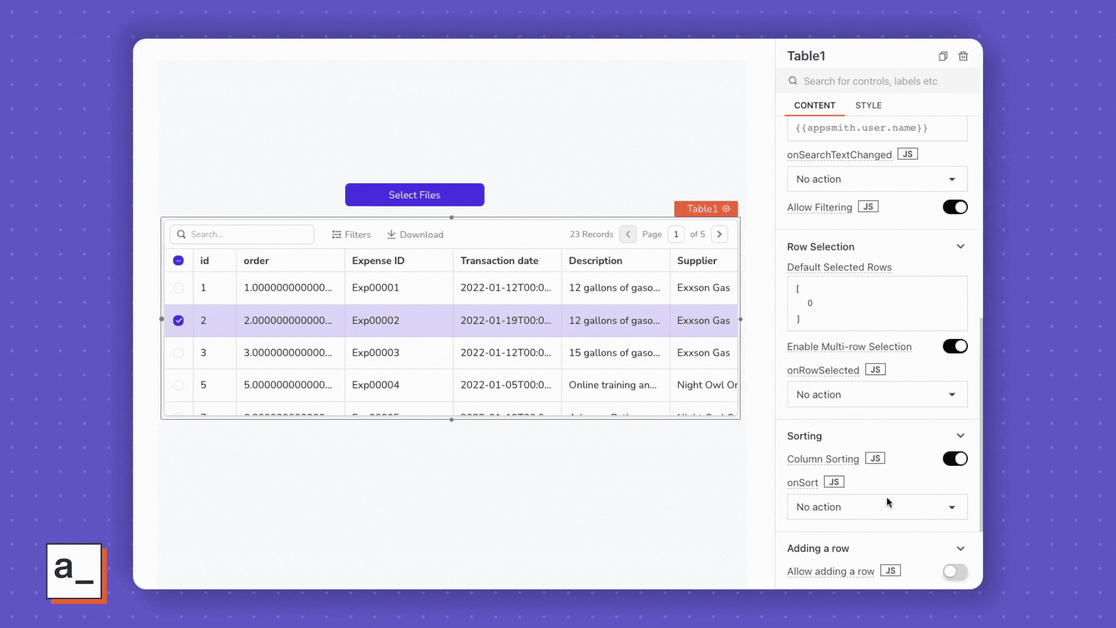Click the copy widget icon beside Table1
Screen dimensions: 1116x628
click(x=943, y=56)
